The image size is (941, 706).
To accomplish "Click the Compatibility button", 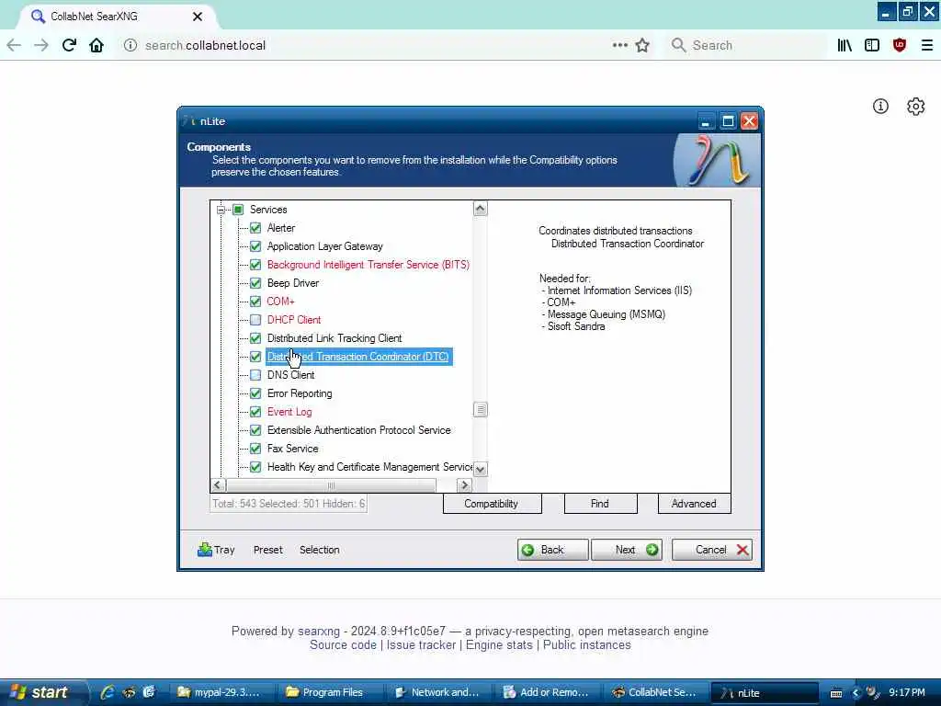I will (492, 504).
